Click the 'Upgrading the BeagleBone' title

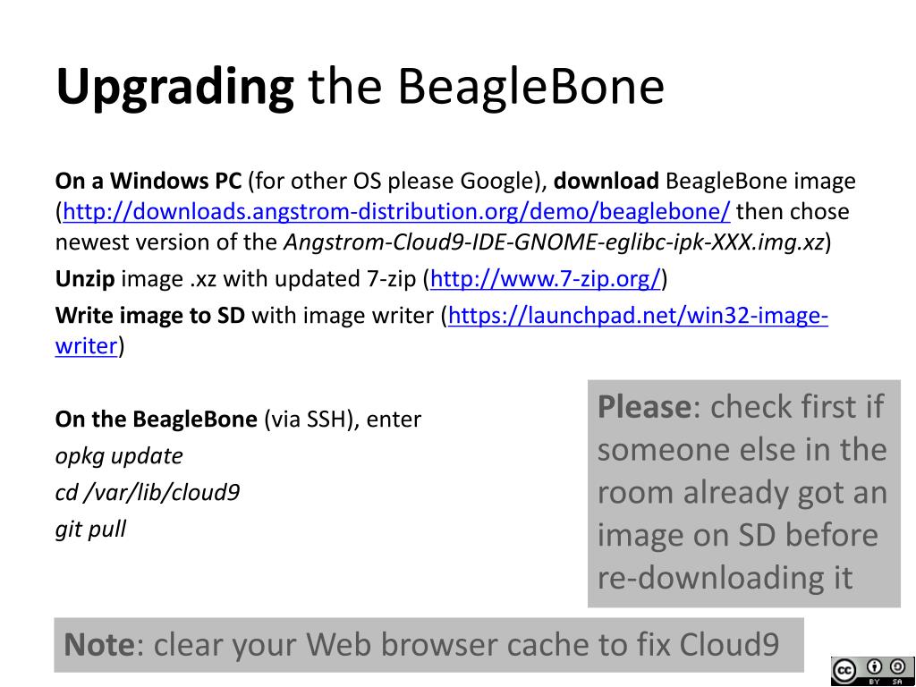tap(360, 87)
